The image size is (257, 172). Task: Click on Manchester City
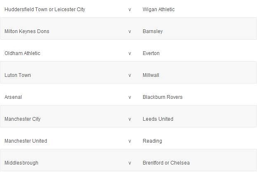tap(23, 119)
